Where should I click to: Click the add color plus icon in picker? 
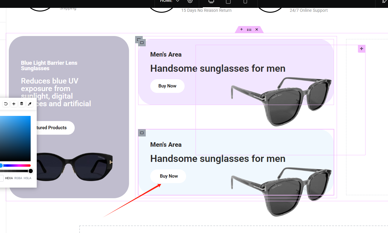[x=14, y=104]
